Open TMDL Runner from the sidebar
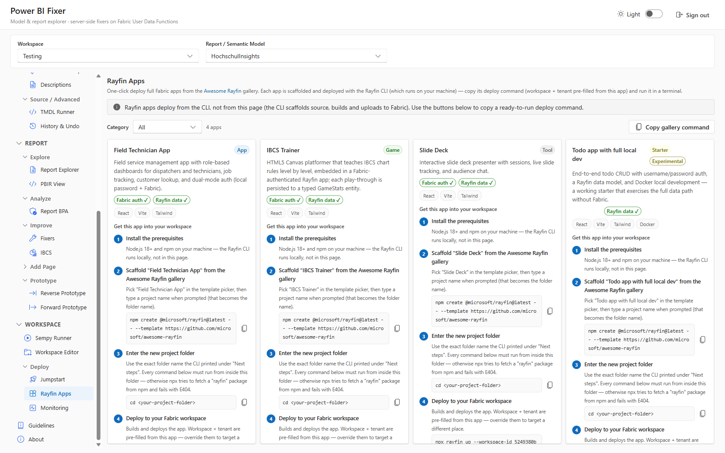Viewport: 725px width, 453px height. (x=57, y=112)
